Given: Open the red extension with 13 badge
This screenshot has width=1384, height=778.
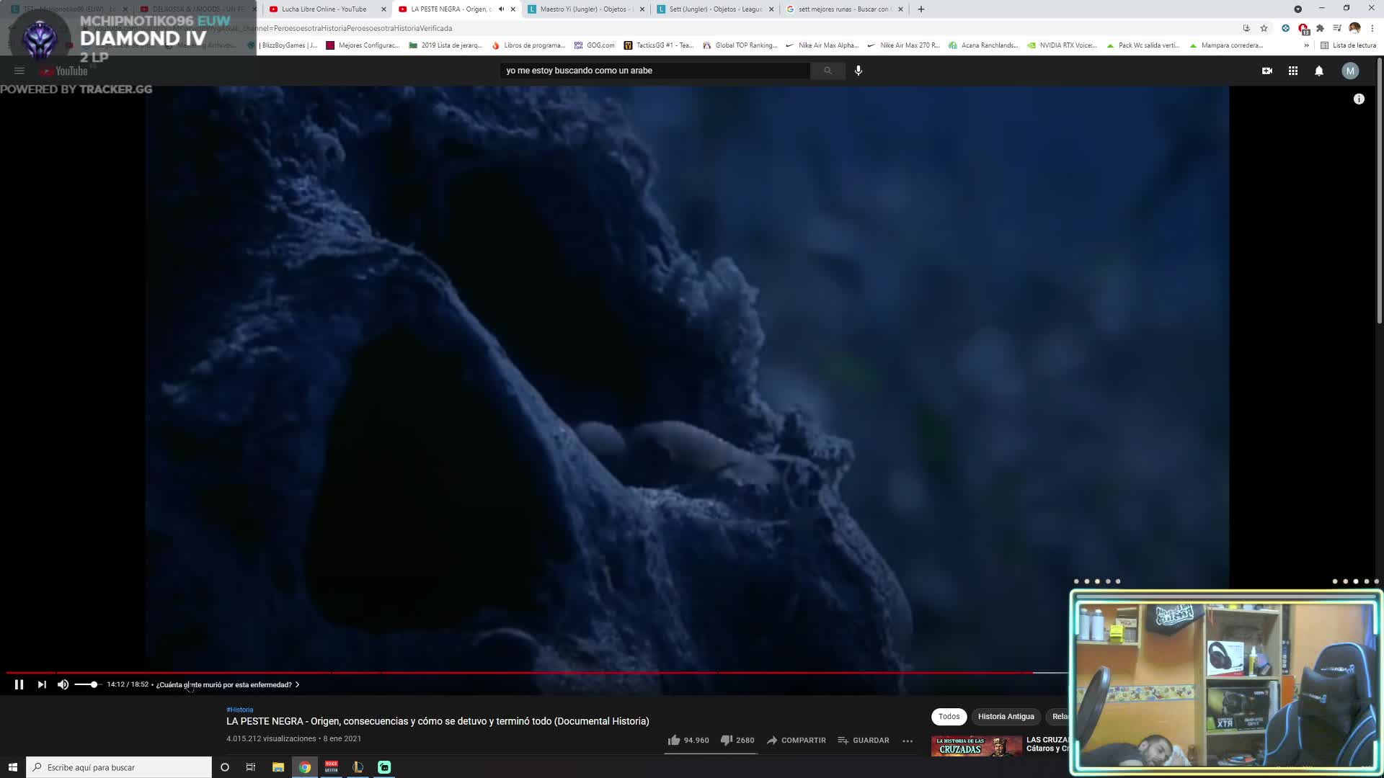Looking at the screenshot, I should 1303,29.
